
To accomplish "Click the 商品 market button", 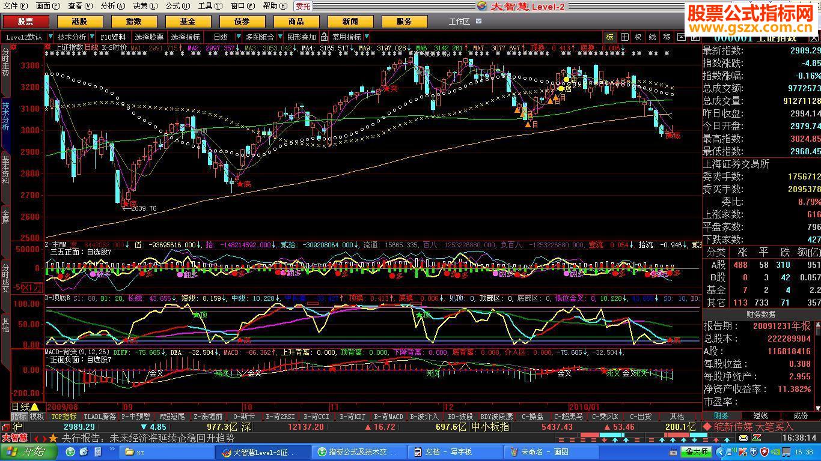I will (296, 22).
